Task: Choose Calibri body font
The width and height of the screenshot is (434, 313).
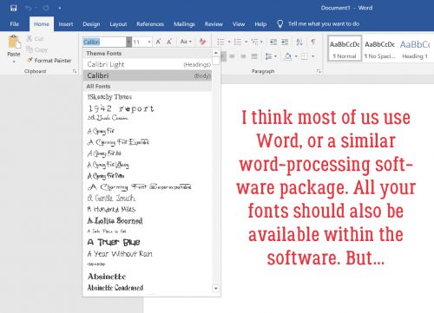Action: click(x=148, y=75)
